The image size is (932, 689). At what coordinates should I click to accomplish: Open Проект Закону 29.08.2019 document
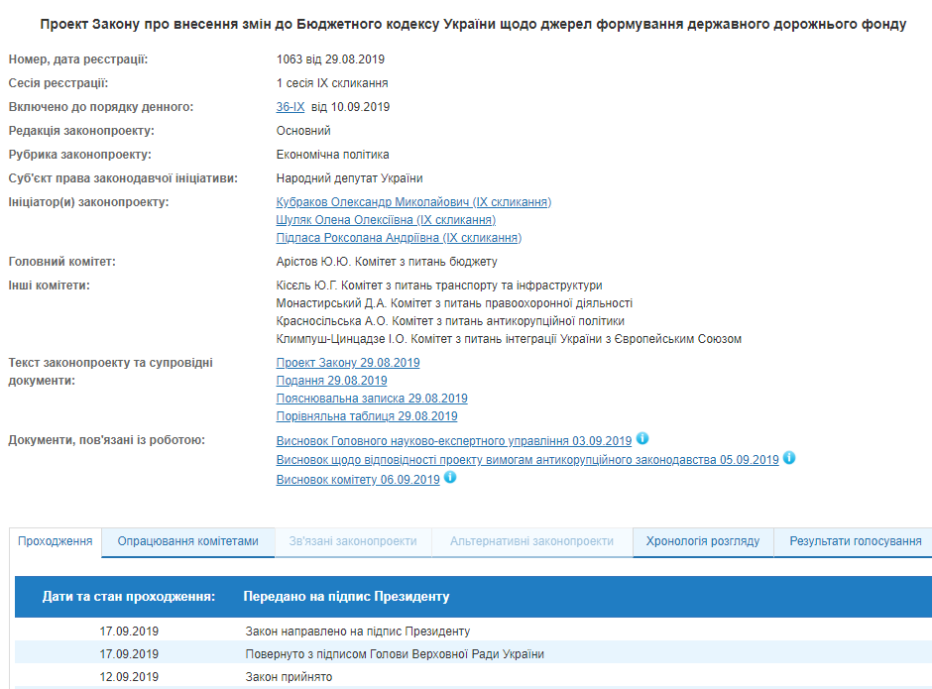(x=348, y=363)
